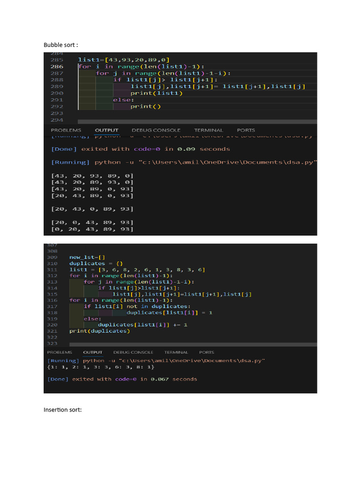
Task: Click 'if list1[j]>list1[j+1]:' on line 314
Action: point(139,288)
